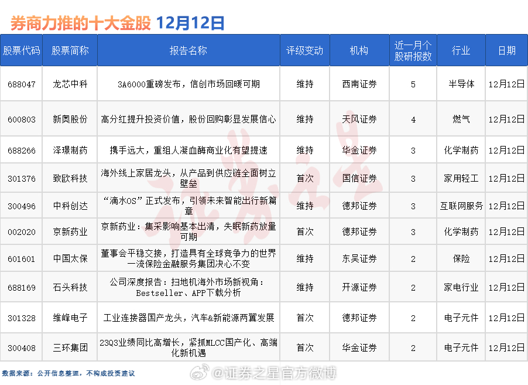Select stock code 688047
The image size is (528, 385).
pos(22,84)
